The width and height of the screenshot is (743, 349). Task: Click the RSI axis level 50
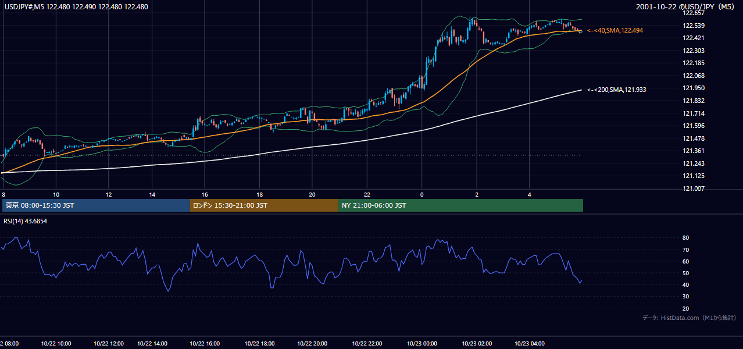coord(685,273)
